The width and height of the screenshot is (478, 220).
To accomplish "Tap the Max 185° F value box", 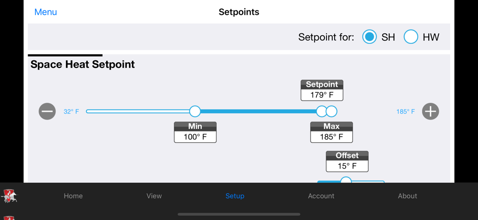I will (x=331, y=137).
